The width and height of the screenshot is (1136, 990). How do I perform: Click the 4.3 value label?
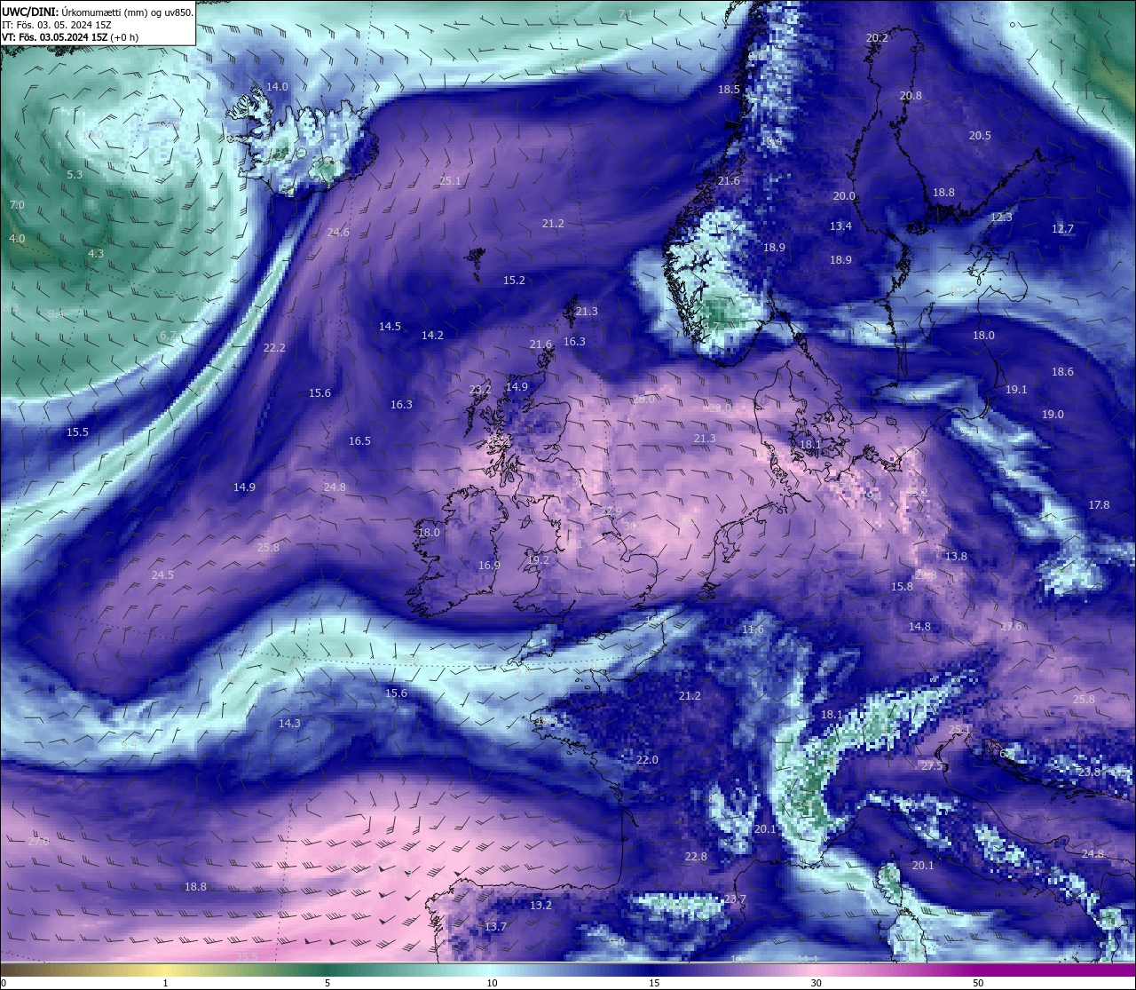(x=96, y=254)
